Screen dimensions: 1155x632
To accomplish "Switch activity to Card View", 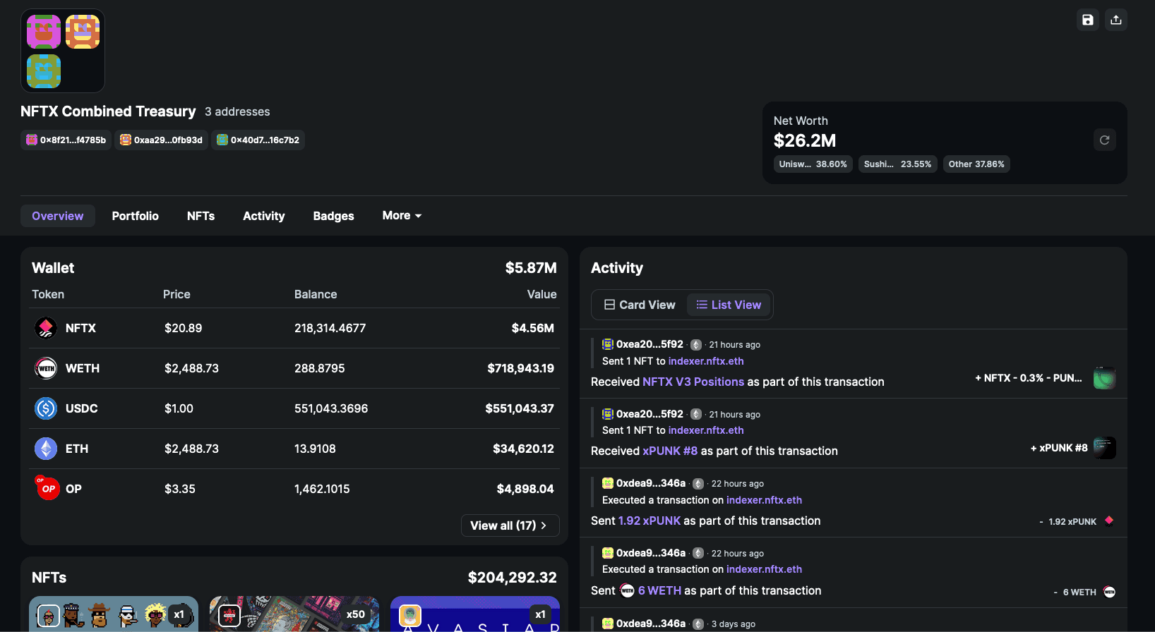I will point(640,305).
